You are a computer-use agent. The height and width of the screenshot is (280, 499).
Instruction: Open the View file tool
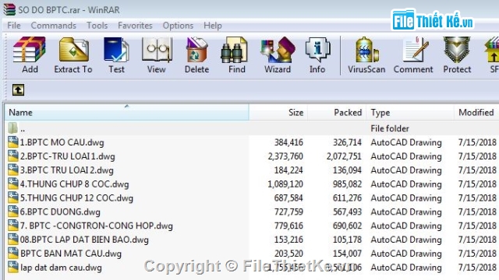(157, 50)
